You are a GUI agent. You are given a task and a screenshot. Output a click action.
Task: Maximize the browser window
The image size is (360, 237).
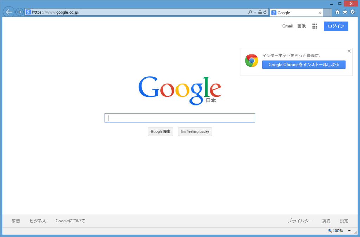[340, 4]
